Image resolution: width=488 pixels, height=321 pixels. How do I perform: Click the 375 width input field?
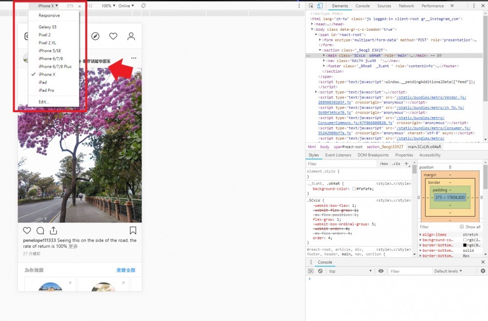(70, 5)
